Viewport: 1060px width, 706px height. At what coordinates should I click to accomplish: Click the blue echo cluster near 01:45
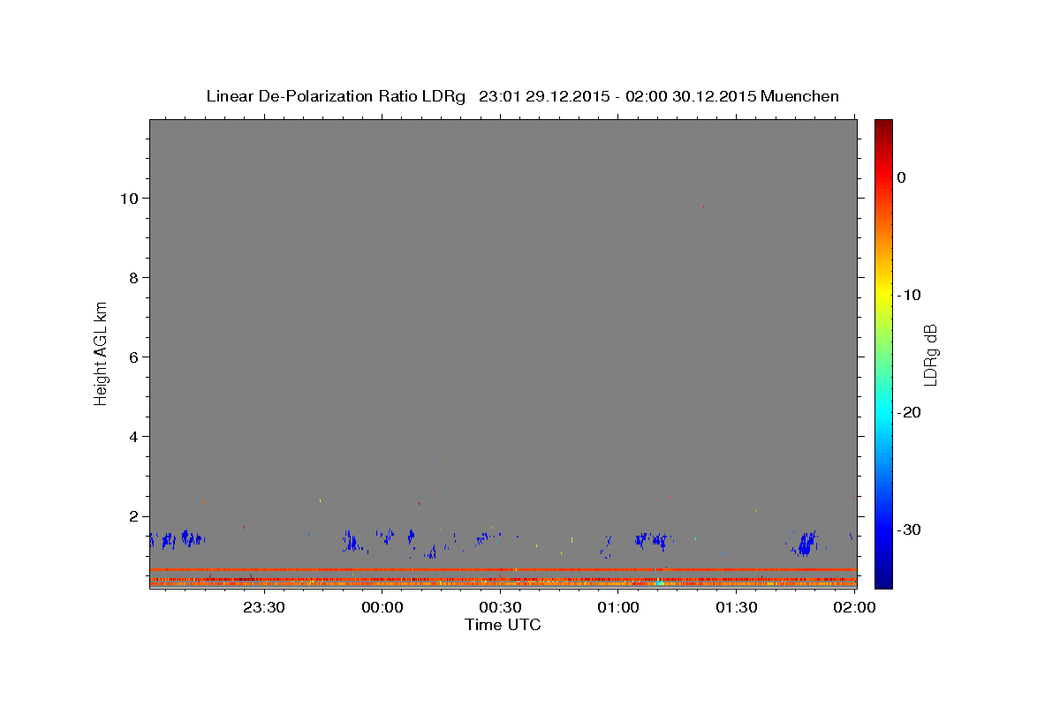coord(805,543)
